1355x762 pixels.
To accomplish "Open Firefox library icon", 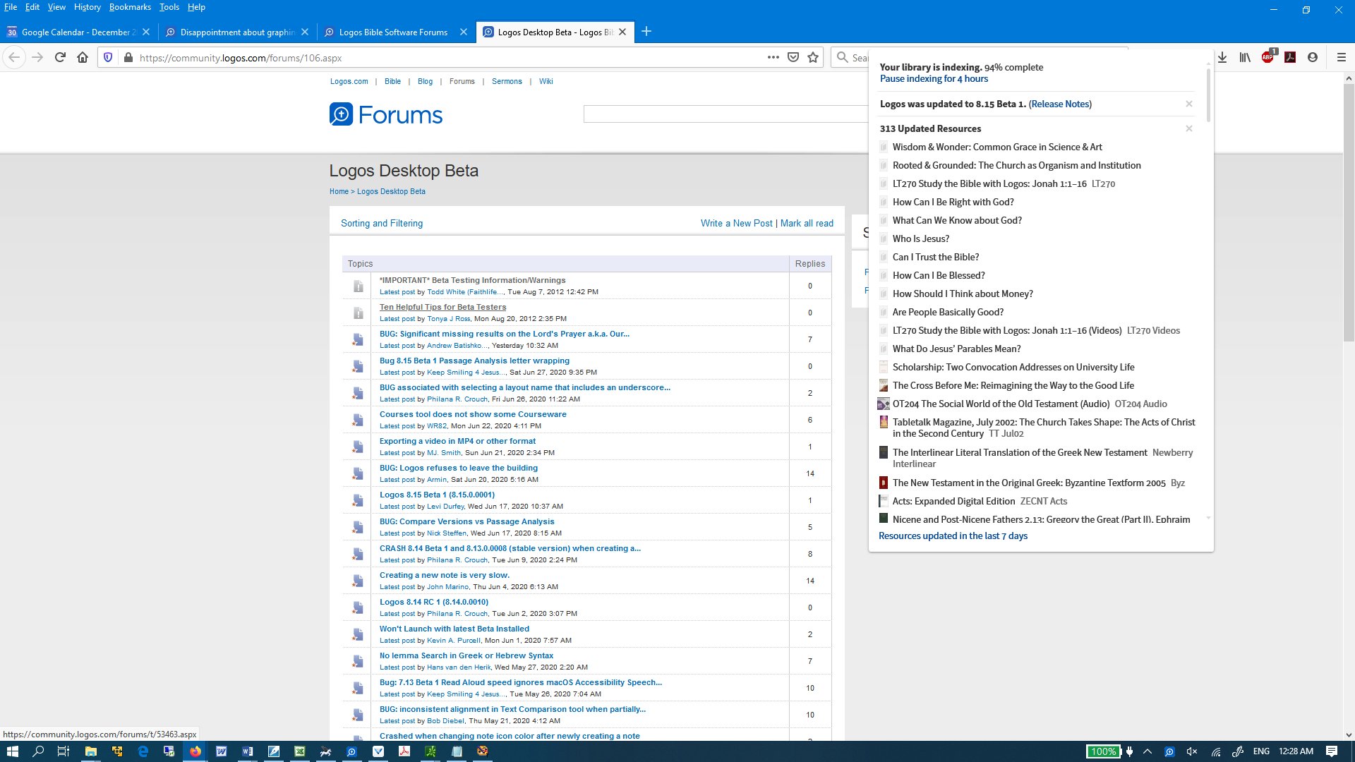I will point(1245,57).
